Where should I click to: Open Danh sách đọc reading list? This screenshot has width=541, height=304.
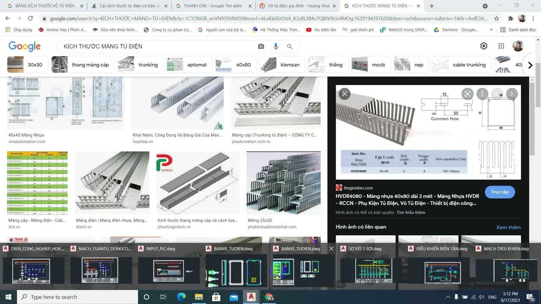pyautogui.click(x=518, y=30)
